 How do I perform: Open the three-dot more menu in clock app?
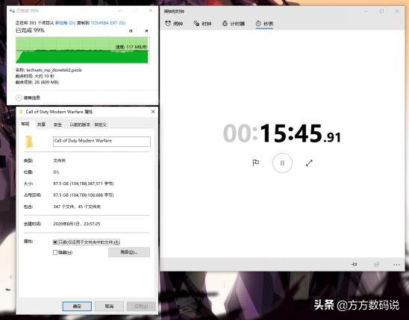tap(397, 264)
